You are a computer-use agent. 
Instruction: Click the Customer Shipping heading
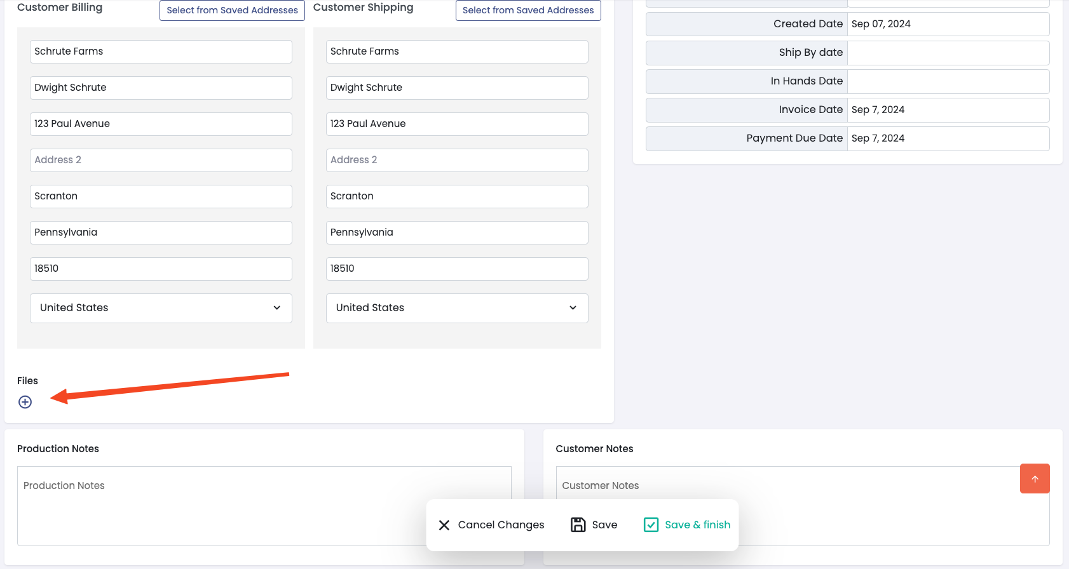pos(364,8)
